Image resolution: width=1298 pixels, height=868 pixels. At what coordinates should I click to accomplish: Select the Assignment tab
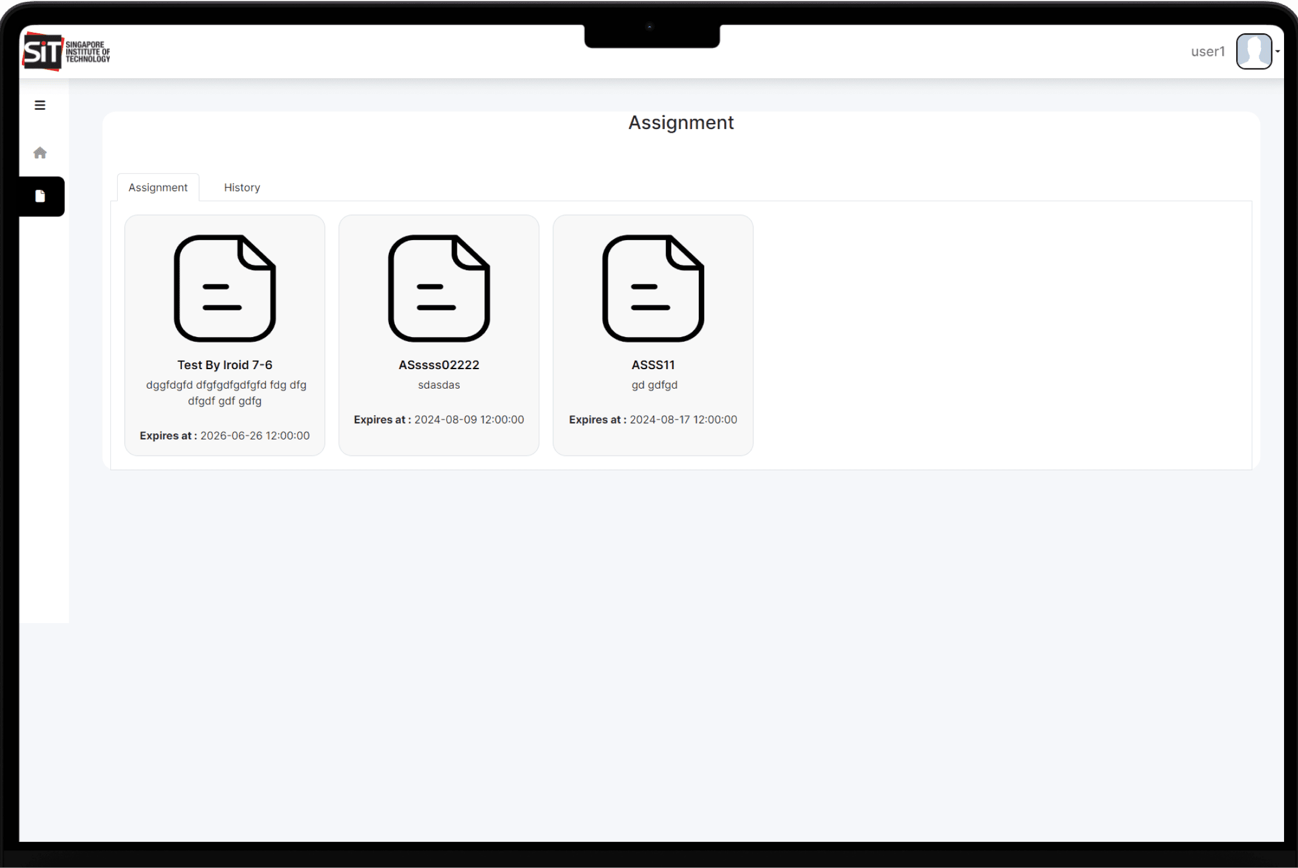click(x=158, y=187)
